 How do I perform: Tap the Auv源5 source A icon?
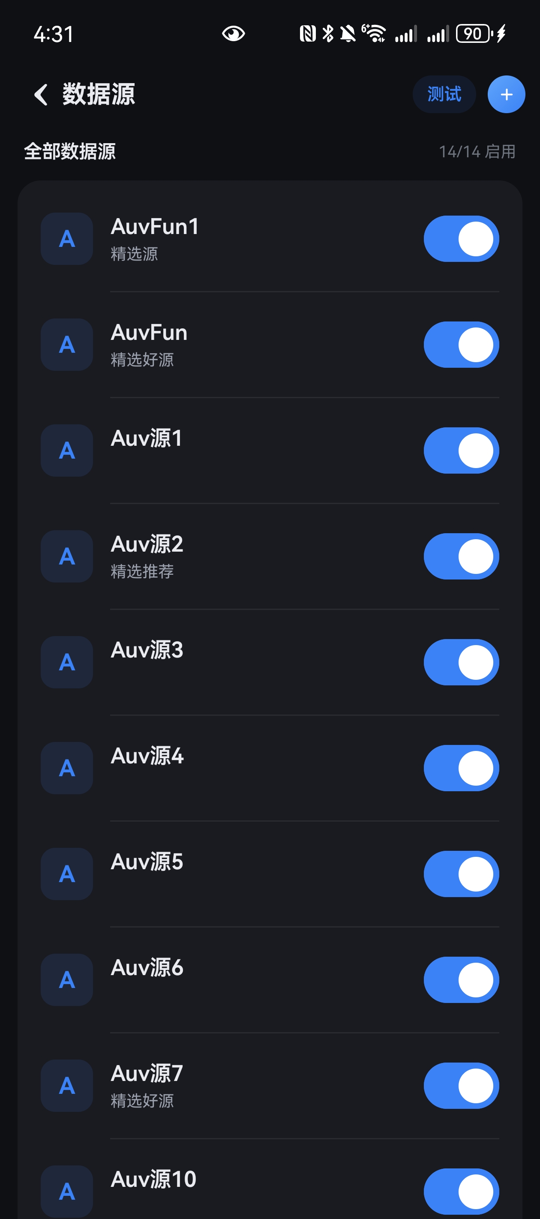coord(67,874)
